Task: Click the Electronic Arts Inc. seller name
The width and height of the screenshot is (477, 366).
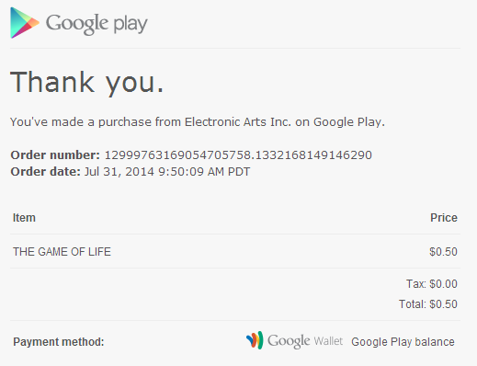Action: pyautogui.click(x=238, y=122)
